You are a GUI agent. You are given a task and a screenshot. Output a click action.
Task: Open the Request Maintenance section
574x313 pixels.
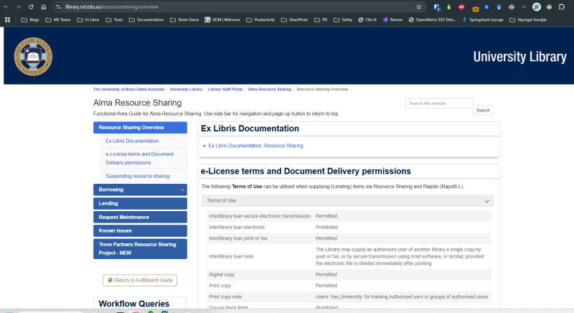(140, 217)
